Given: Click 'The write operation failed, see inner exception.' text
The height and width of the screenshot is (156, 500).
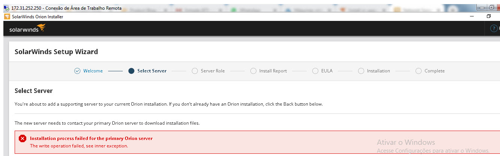Looking at the screenshot, I should 79,146.
